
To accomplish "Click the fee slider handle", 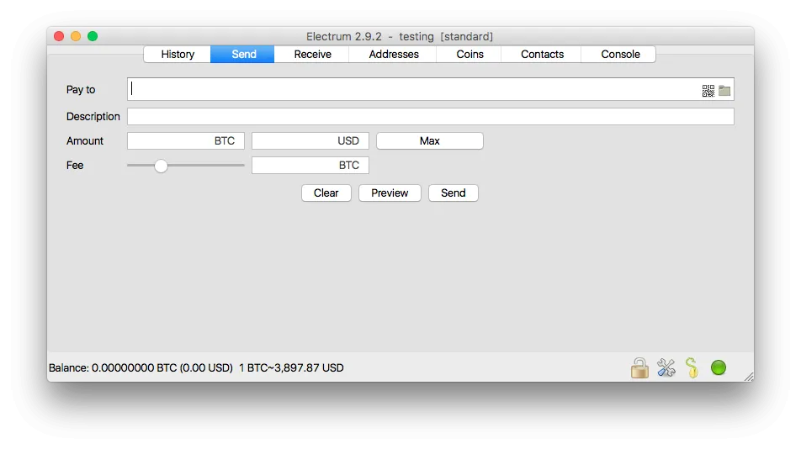I will [161, 166].
